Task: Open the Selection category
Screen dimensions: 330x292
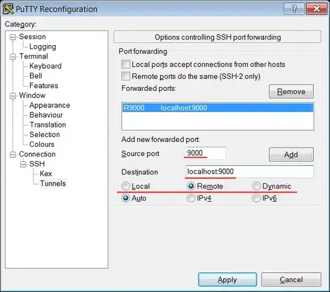Action: coord(45,135)
